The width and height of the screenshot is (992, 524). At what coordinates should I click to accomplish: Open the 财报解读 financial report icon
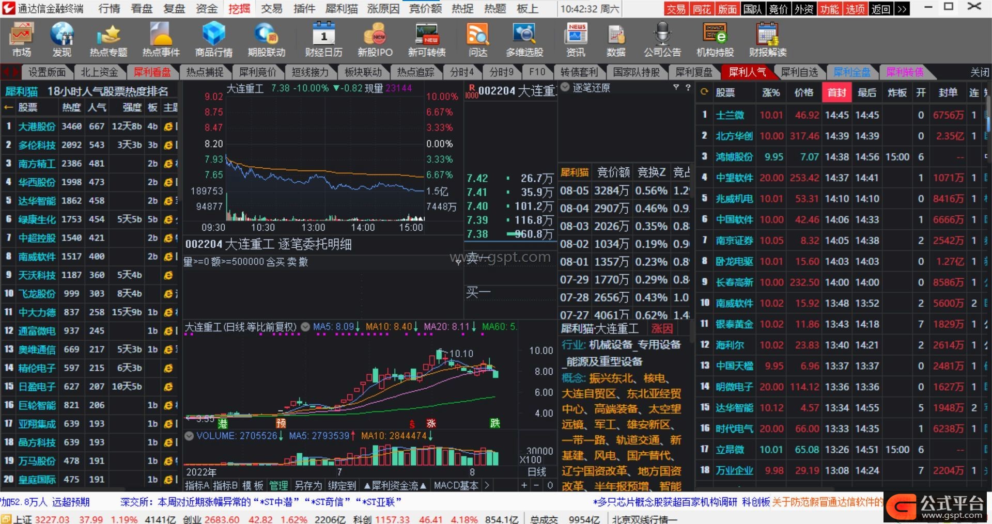click(x=768, y=39)
